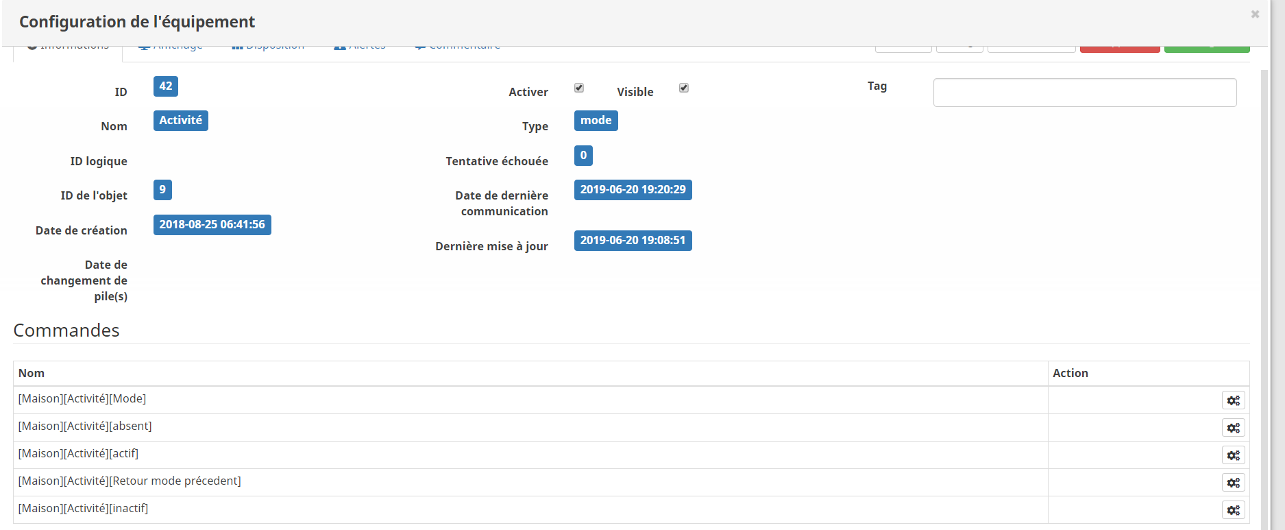Switch to the Affichage tab
This screenshot has width=1285, height=530.
(170, 48)
